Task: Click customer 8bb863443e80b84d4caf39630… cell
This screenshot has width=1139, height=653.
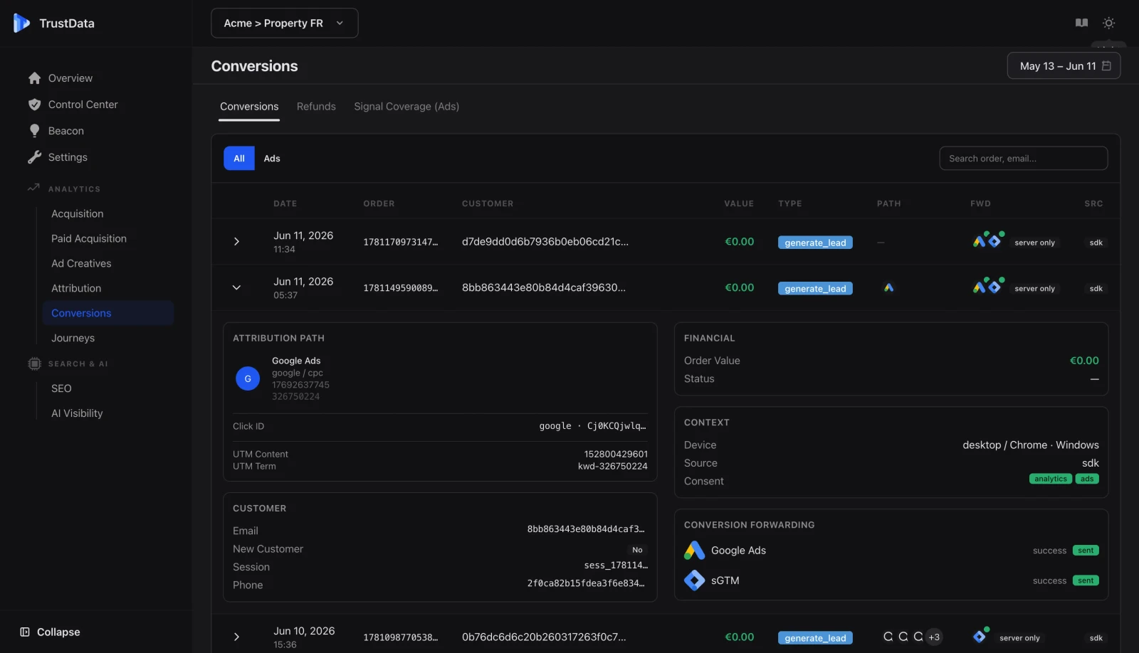Action: (544, 288)
